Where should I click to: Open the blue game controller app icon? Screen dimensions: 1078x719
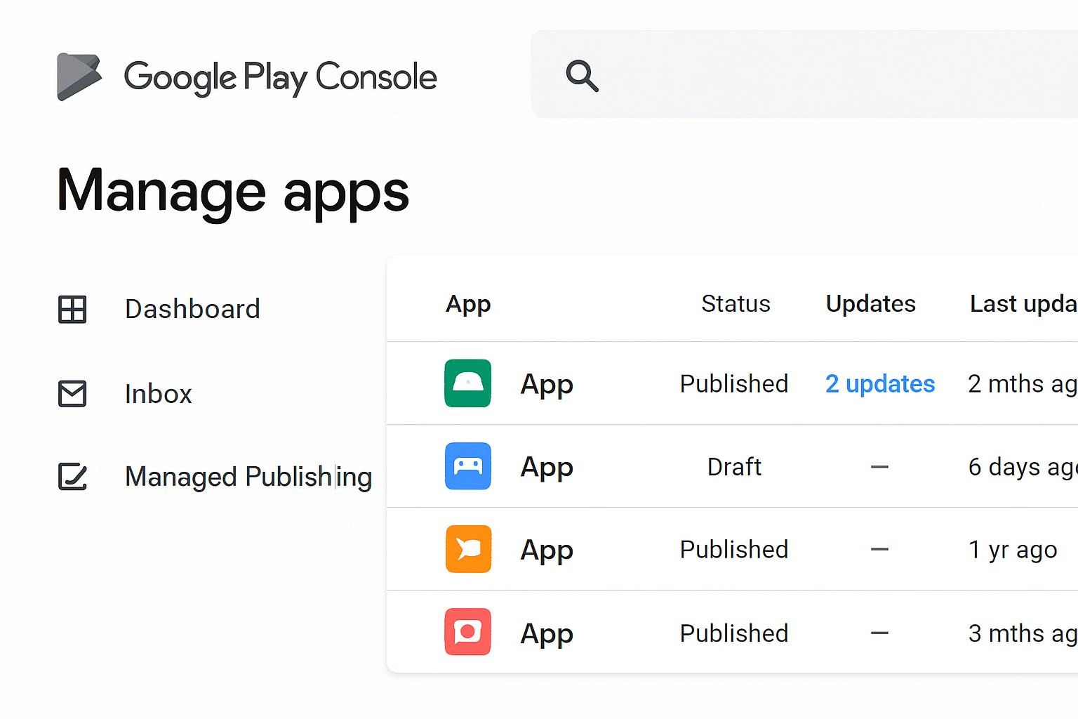click(x=467, y=466)
